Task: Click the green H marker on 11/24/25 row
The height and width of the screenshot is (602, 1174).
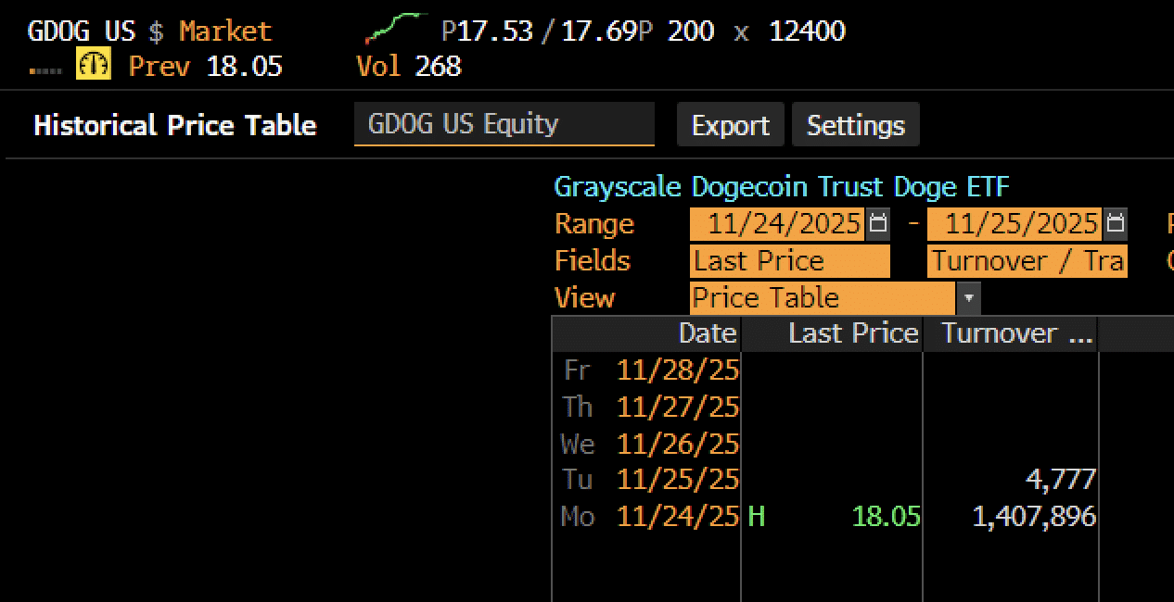Action: pos(756,516)
